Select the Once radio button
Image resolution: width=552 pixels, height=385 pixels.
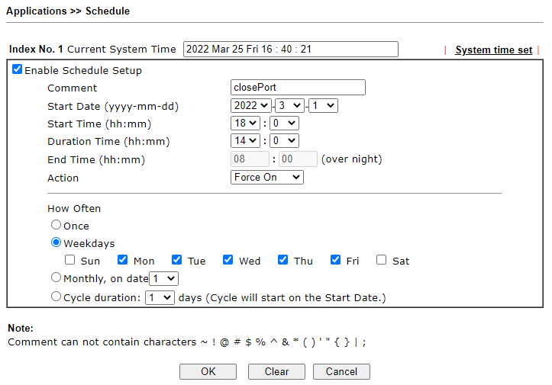[x=56, y=225]
